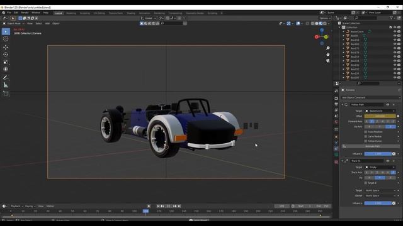The image size is (403, 226).
Task: Select the Transform tool
Action: pyautogui.click(x=6, y=69)
